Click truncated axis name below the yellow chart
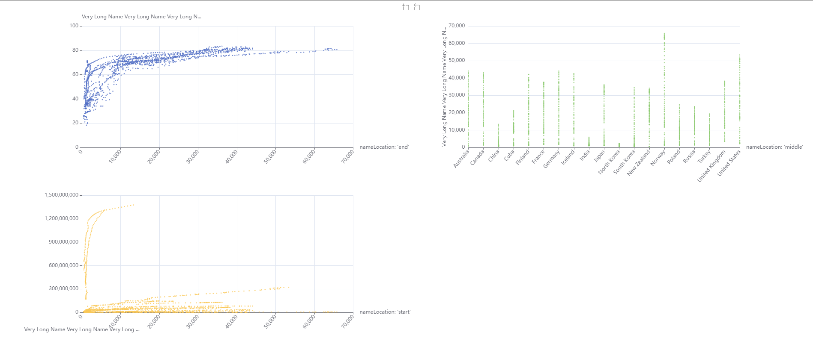The height and width of the screenshot is (341, 813). 82,329
